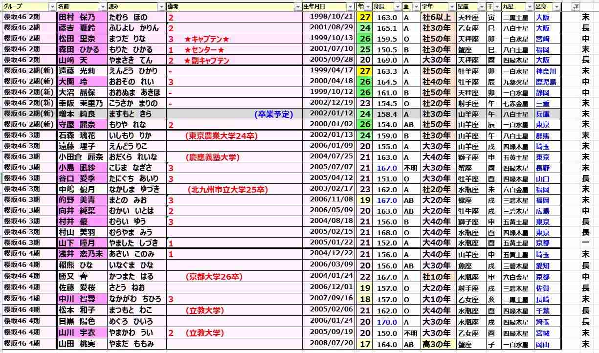The width and height of the screenshot is (599, 353).
Task: Open the 血 column filter dropdown
Action: [x=417, y=6]
